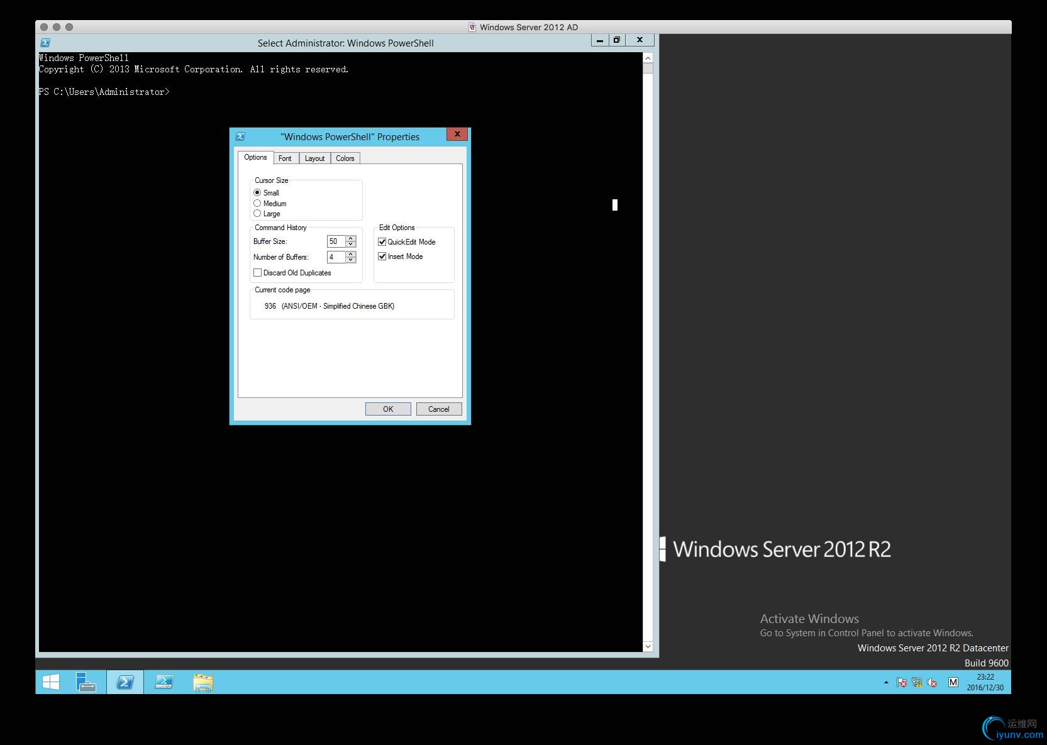Decrease Number of Buffers with down arrow

pos(351,260)
